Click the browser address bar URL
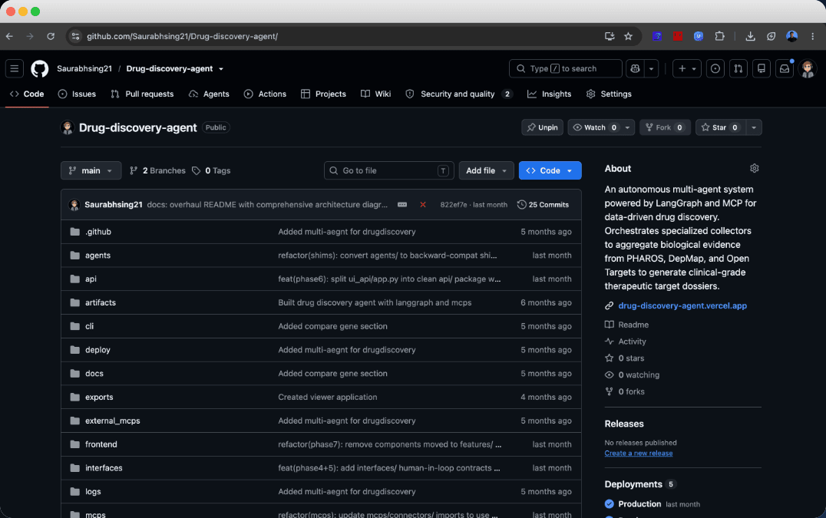This screenshot has height=518, width=826. point(182,36)
